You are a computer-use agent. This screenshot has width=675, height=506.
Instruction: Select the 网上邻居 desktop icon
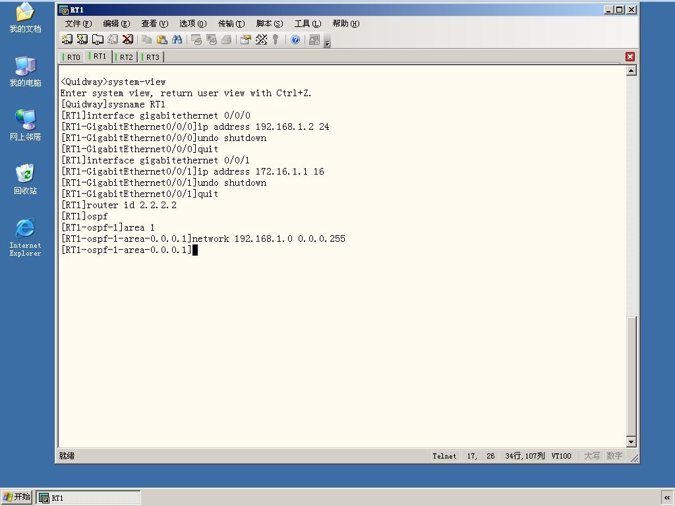26,125
